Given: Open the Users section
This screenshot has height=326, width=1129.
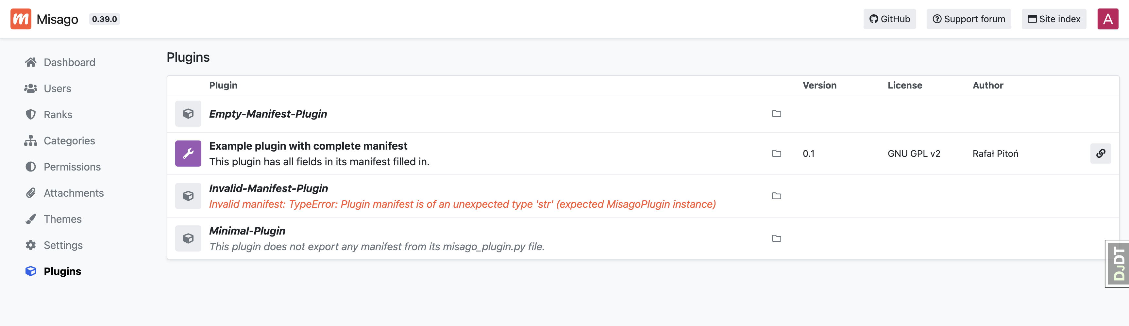Looking at the screenshot, I should 57,89.
